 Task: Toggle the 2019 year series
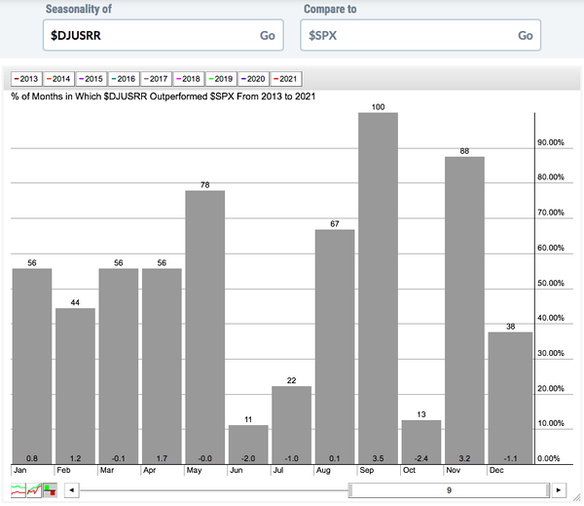tap(219, 77)
